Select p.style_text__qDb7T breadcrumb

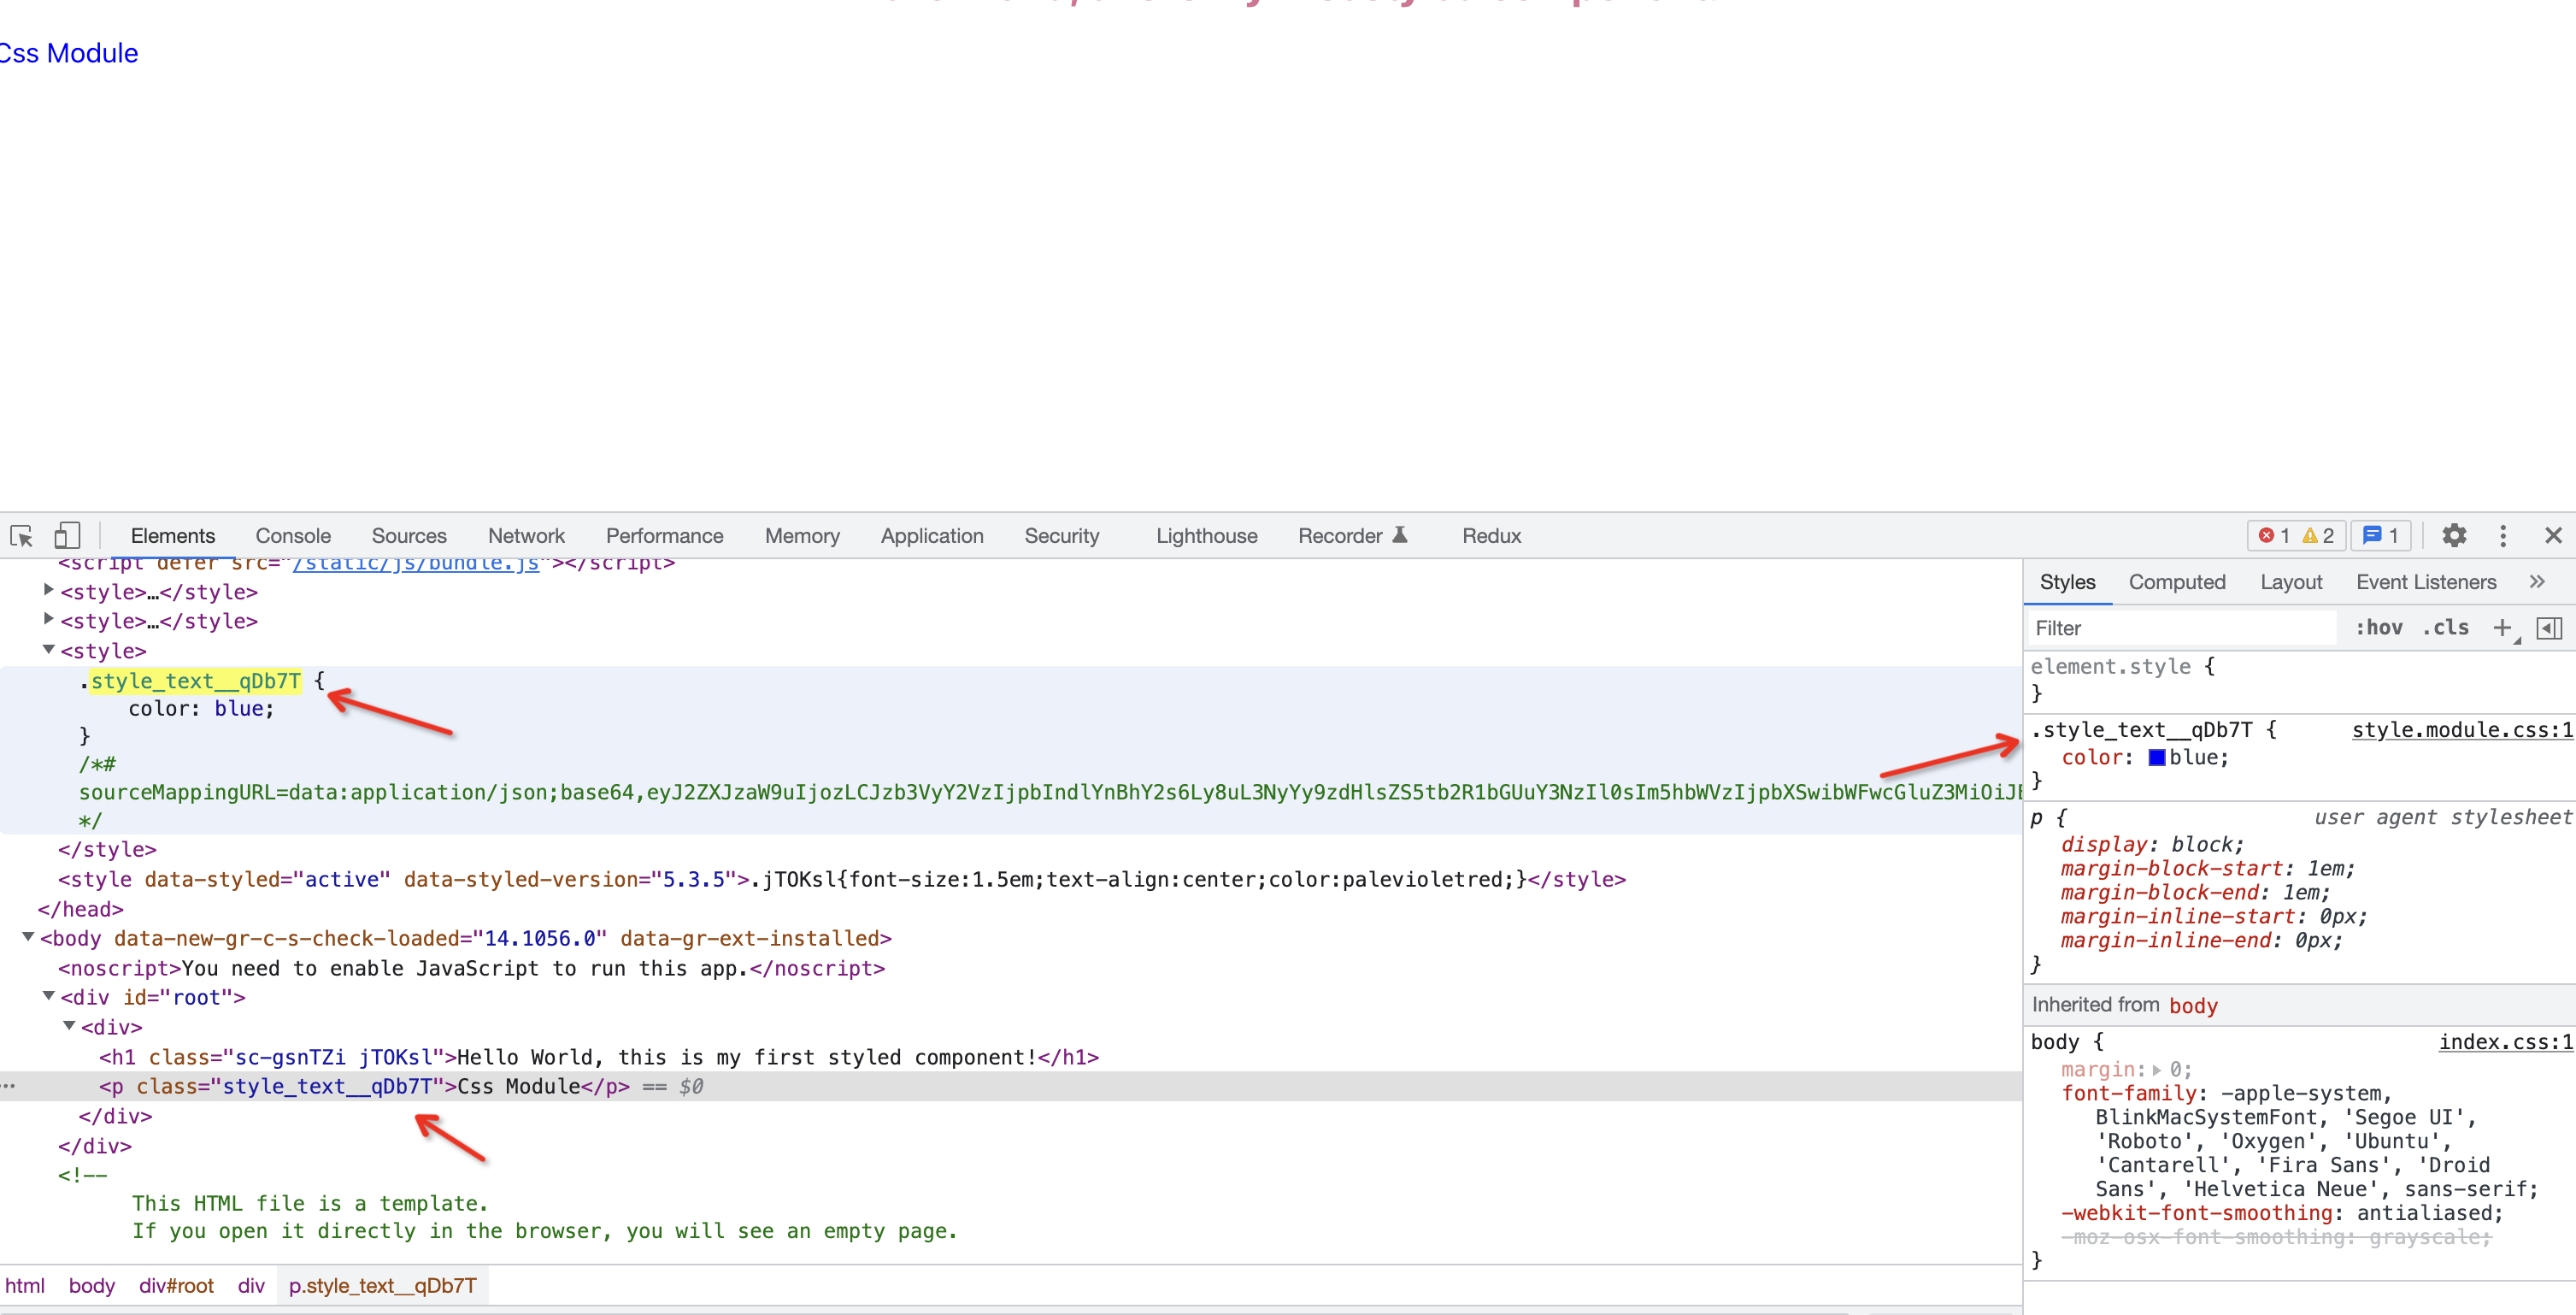(383, 1286)
